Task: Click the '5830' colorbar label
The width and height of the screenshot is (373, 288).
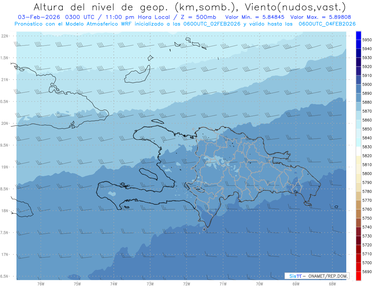Action: (x=367, y=147)
